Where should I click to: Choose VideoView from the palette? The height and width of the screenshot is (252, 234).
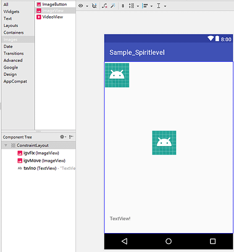point(50,17)
